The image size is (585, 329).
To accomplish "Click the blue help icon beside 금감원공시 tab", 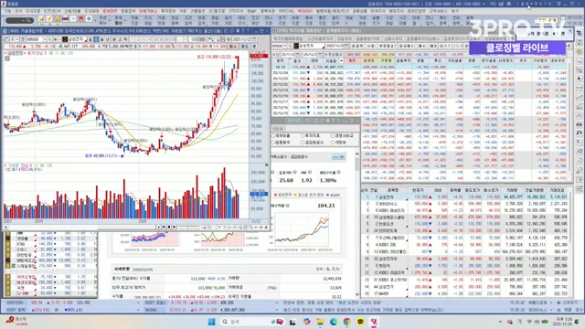I will click(342, 156).
